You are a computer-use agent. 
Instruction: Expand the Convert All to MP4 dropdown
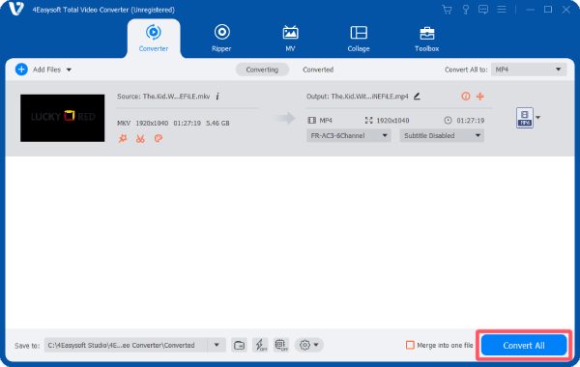click(529, 70)
